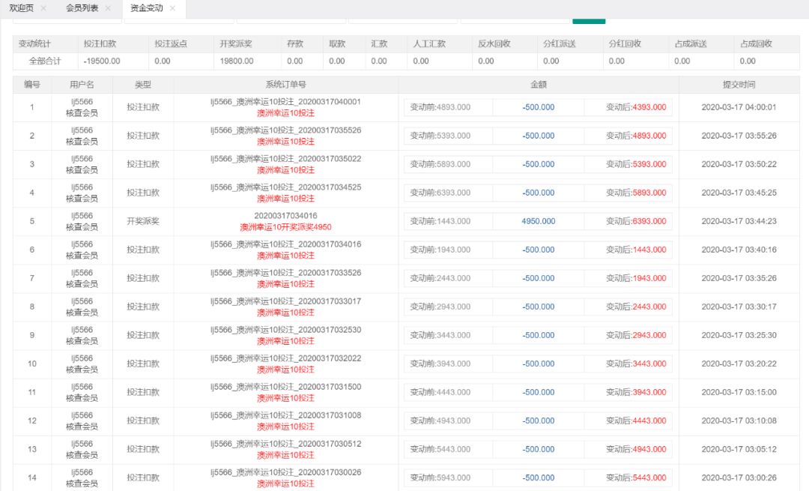Switch to the 会员列表 tab
The image size is (809, 491).
pyautogui.click(x=82, y=8)
